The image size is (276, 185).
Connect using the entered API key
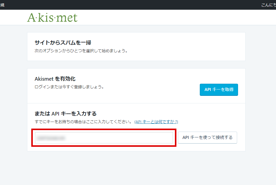(x=207, y=137)
